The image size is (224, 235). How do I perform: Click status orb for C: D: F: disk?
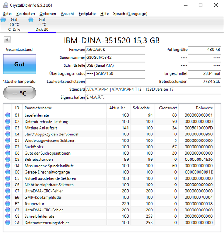click(x=3, y=20)
